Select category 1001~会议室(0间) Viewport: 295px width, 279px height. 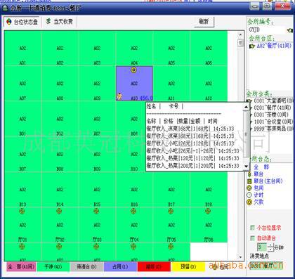[273, 122]
